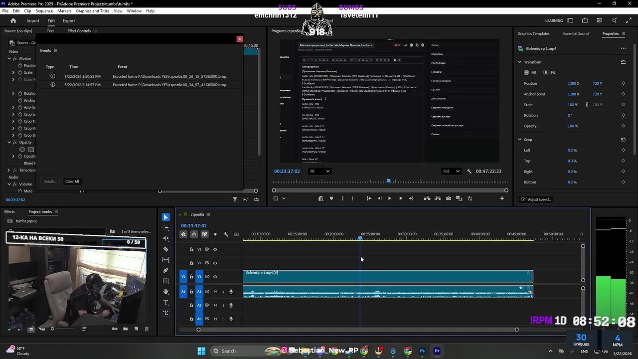Screen dimensions: 638x359
Task: Select the Pen tool
Action: (166, 270)
